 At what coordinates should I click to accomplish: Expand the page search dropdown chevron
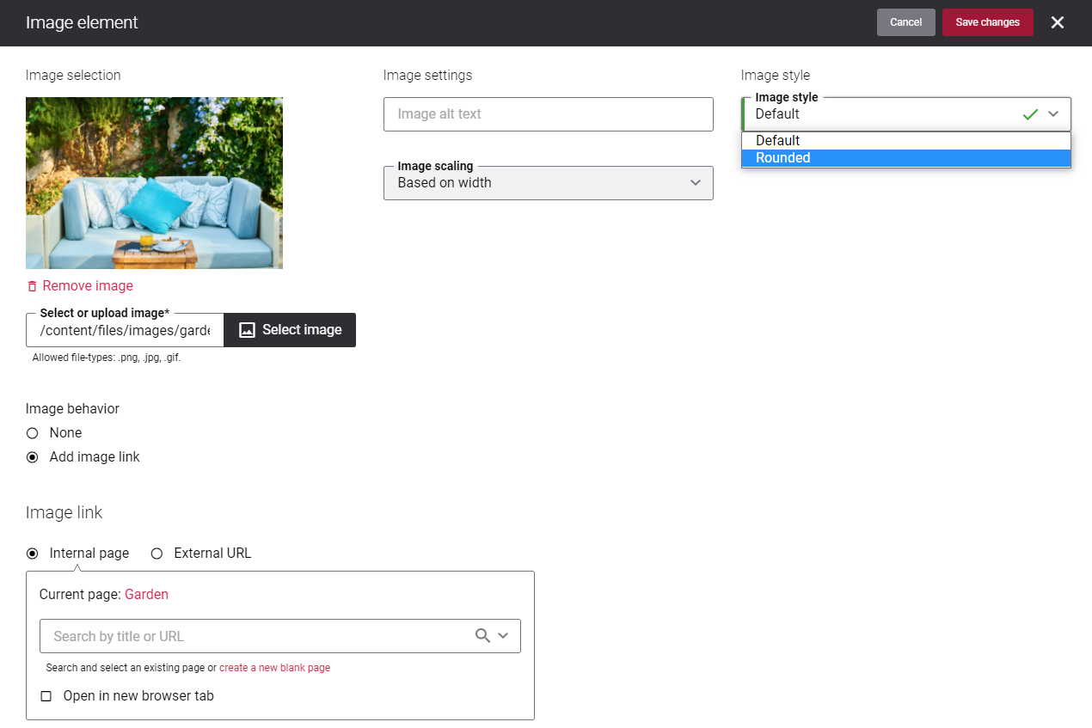click(503, 636)
